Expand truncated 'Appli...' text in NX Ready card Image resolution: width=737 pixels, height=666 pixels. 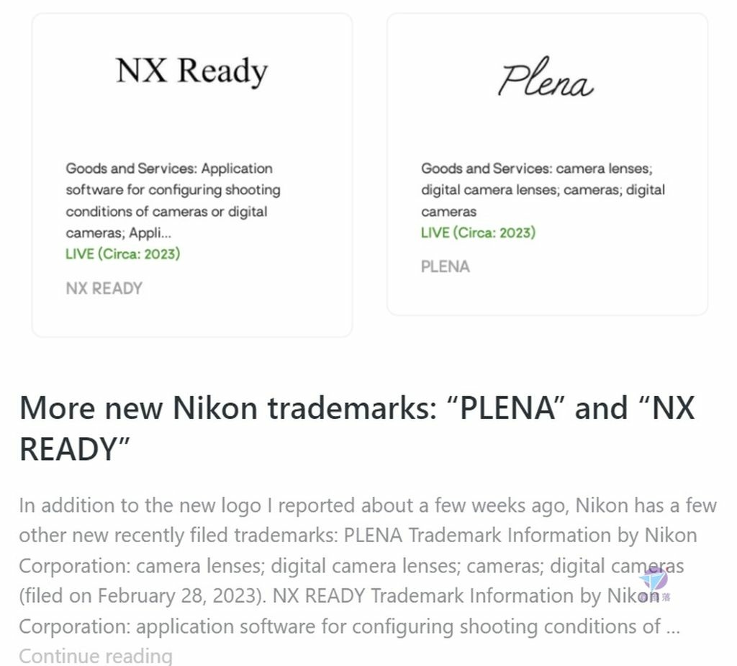[150, 233]
